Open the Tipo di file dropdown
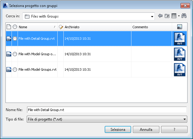Image resolution: width=193 pixels, height=139 pixels. tap(185, 119)
